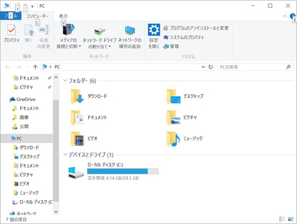Click the back navigation arrow
Image resolution: width=297 pixels, height=224 pixels.
coord(8,67)
